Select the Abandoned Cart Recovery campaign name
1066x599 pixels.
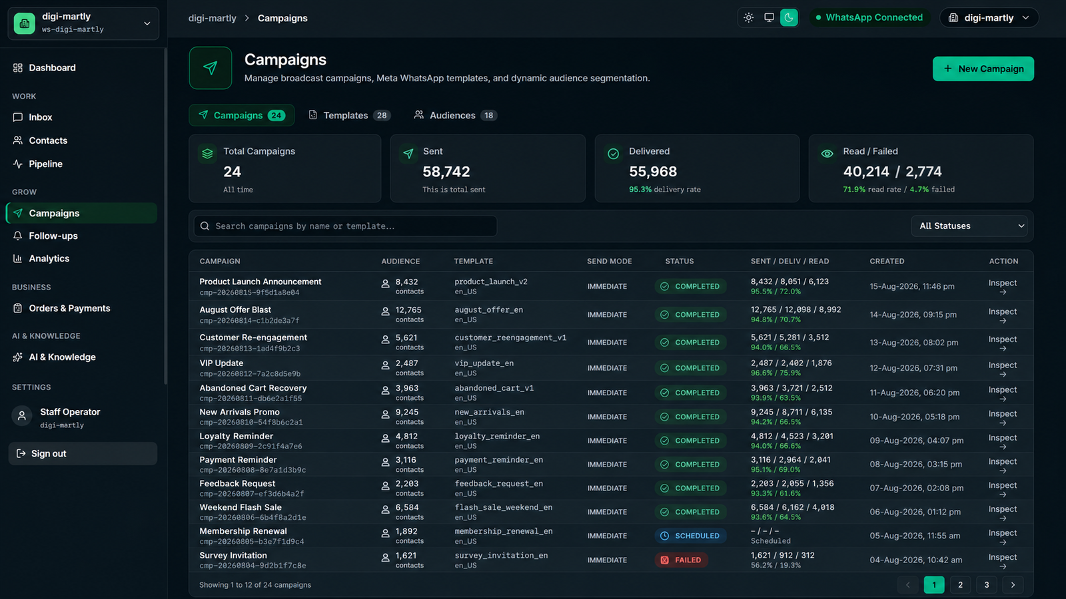click(x=253, y=388)
